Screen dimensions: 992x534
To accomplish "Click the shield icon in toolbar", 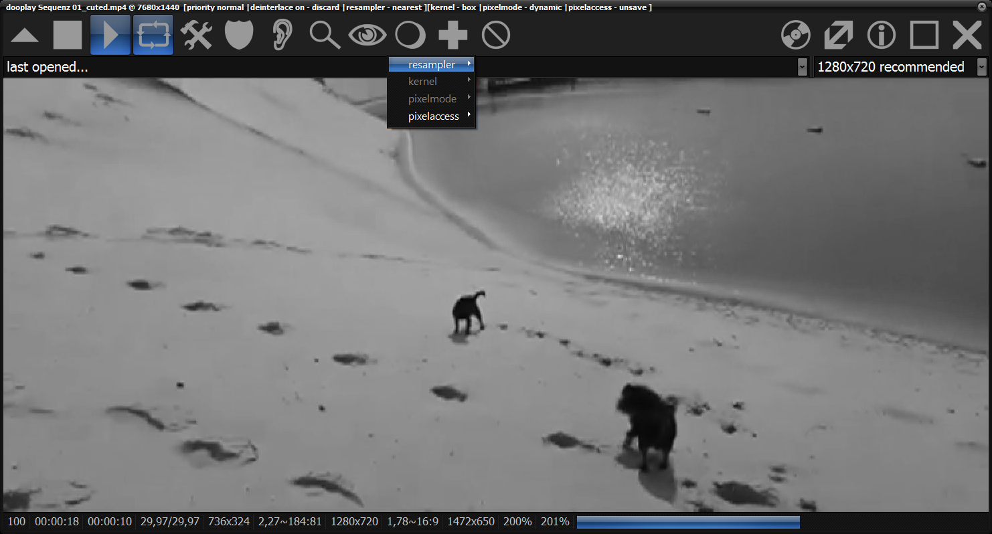I will click(x=239, y=35).
